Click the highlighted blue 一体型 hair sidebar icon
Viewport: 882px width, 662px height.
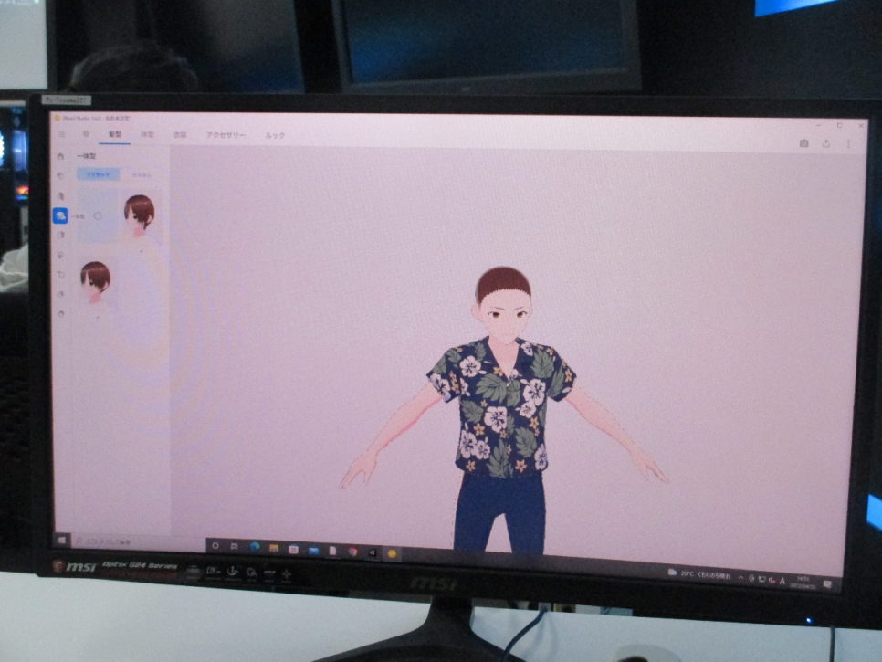(60, 215)
